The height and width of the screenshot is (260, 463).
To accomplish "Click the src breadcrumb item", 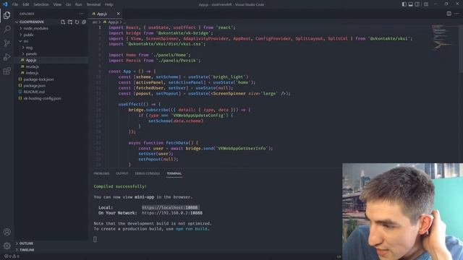I will coord(95,22).
